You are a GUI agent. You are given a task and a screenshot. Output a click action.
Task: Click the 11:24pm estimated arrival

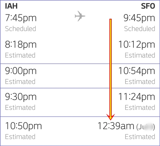[137, 97]
